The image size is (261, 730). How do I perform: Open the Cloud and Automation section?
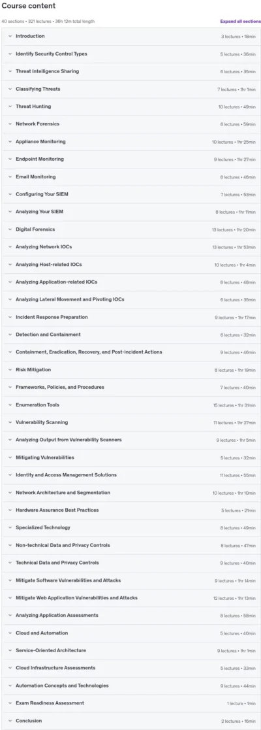(x=131, y=633)
